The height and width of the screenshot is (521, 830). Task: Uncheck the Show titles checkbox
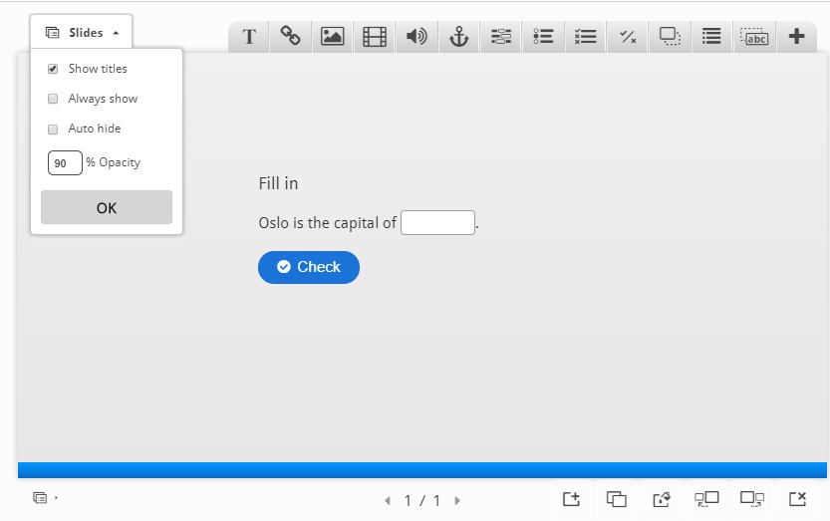[x=53, y=69]
